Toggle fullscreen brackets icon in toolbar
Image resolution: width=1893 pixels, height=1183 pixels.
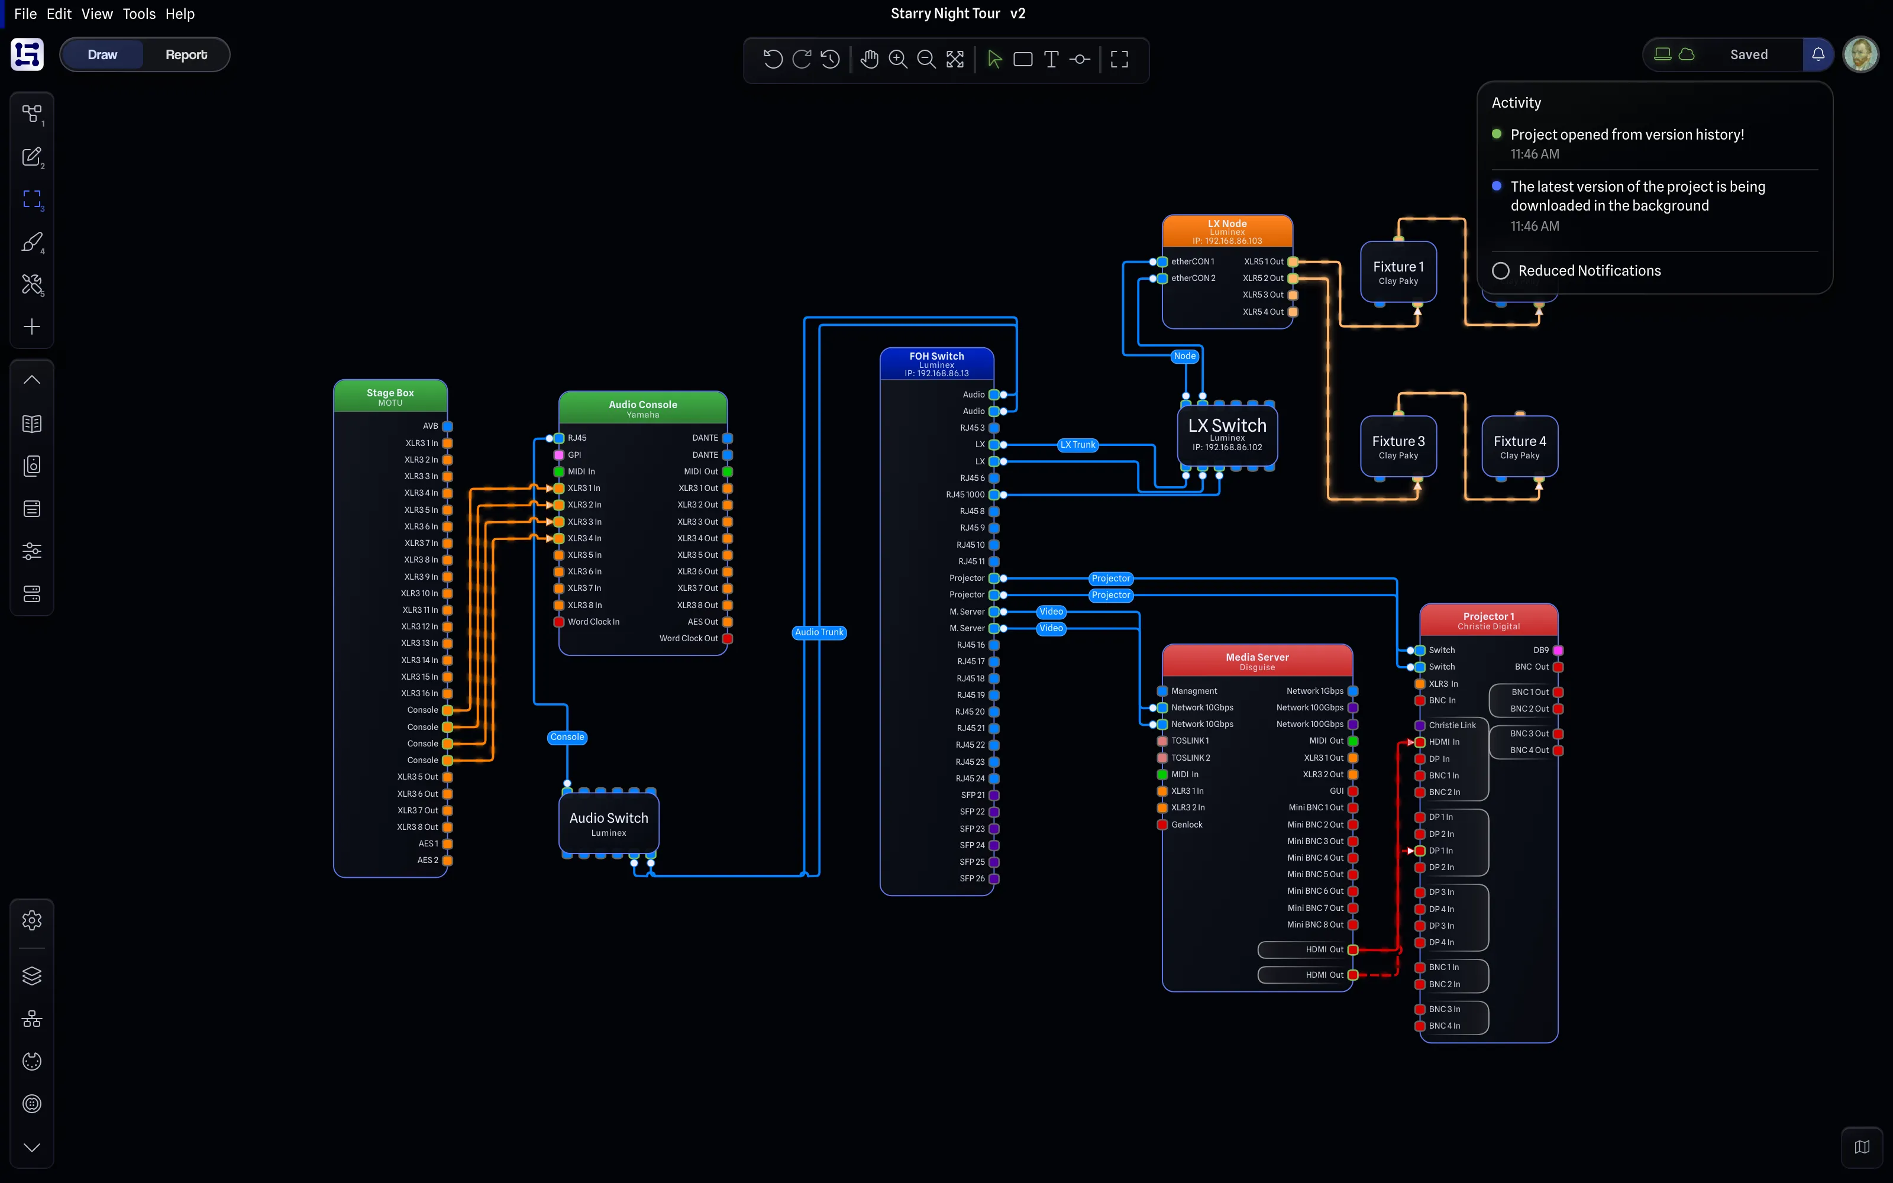click(1119, 59)
